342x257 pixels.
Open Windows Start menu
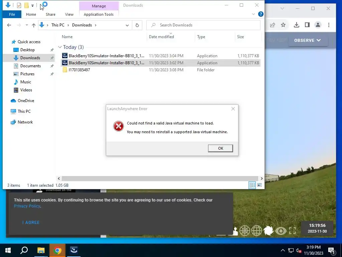[x=8, y=250]
